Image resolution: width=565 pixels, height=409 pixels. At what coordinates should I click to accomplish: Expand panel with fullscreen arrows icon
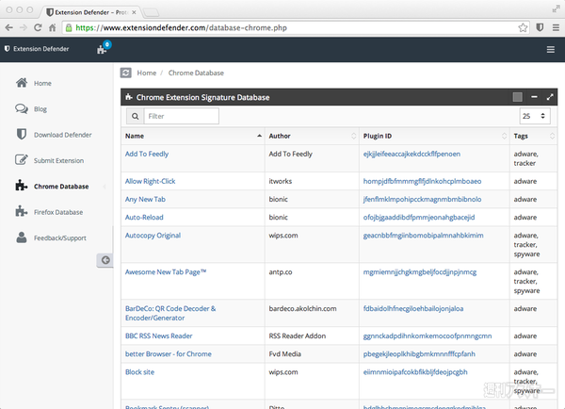click(550, 97)
